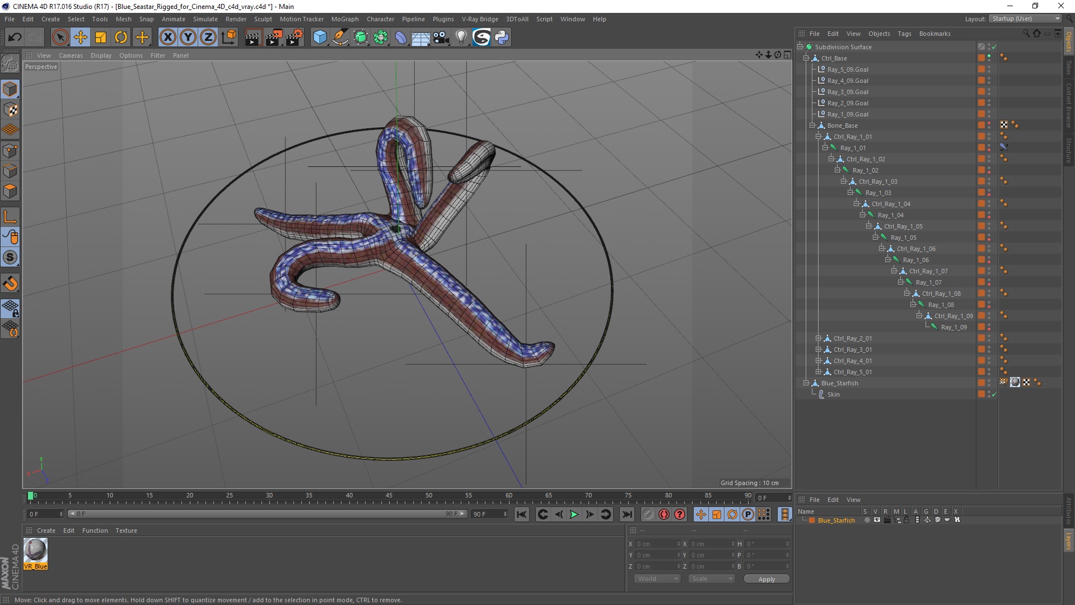This screenshot has width=1075, height=605.
Task: Switch to Points mode
Action: [10, 151]
